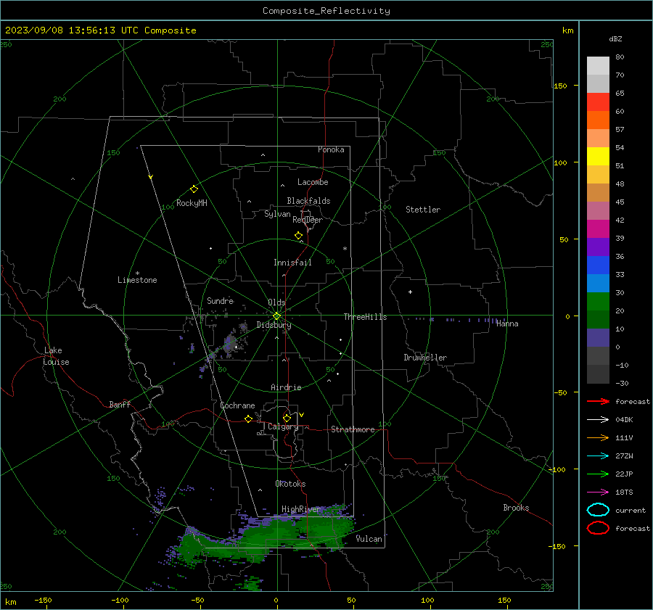Click the purple echo cluster southwest of Didsbury
653x610 pixels.
(x=230, y=342)
